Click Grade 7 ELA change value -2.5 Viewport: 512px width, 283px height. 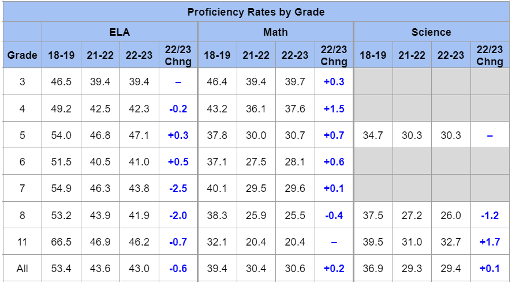(x=178, y=188)
